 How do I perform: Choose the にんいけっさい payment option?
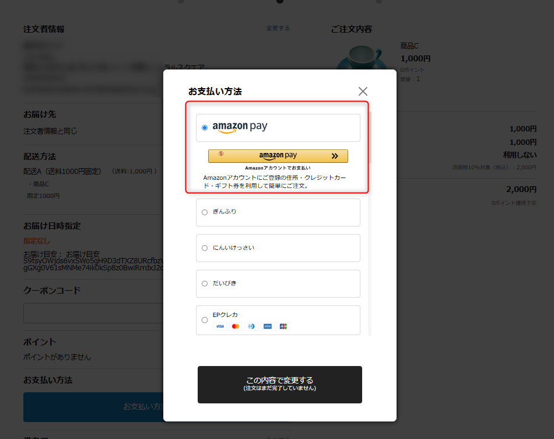[x=205, y=248]
